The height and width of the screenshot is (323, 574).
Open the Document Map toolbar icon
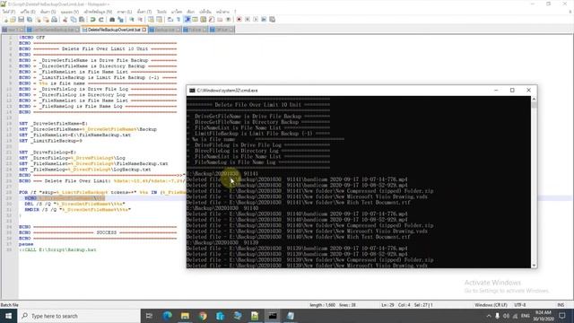tap(204, 20)
